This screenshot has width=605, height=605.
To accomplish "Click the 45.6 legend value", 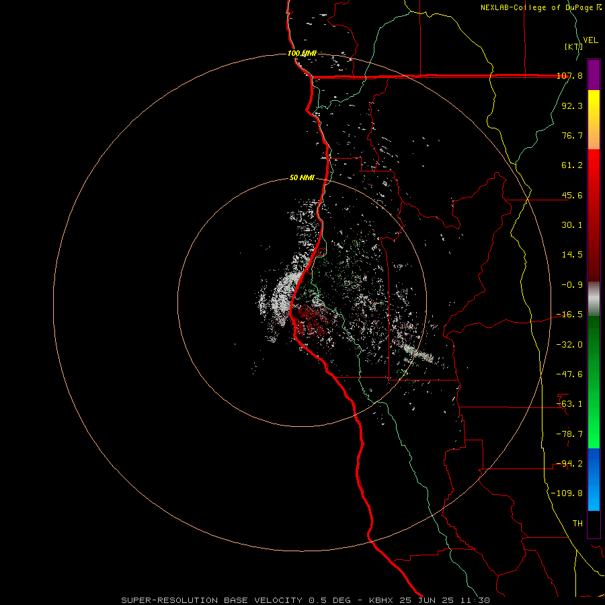I will tap(572, 195).
